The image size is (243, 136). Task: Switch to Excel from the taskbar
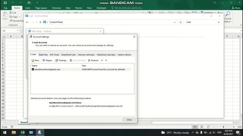[x=22, y=133]
